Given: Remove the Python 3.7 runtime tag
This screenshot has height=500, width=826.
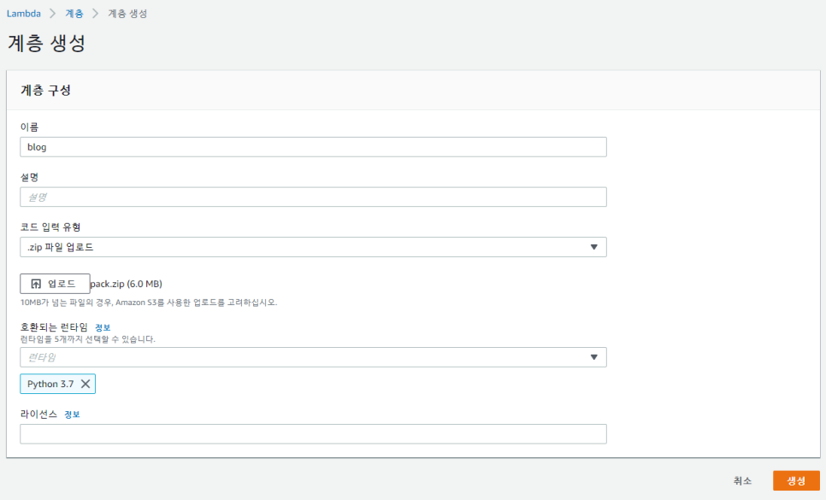Looking at the screenshot, I should pyautogui.click(x=86, y=385).
